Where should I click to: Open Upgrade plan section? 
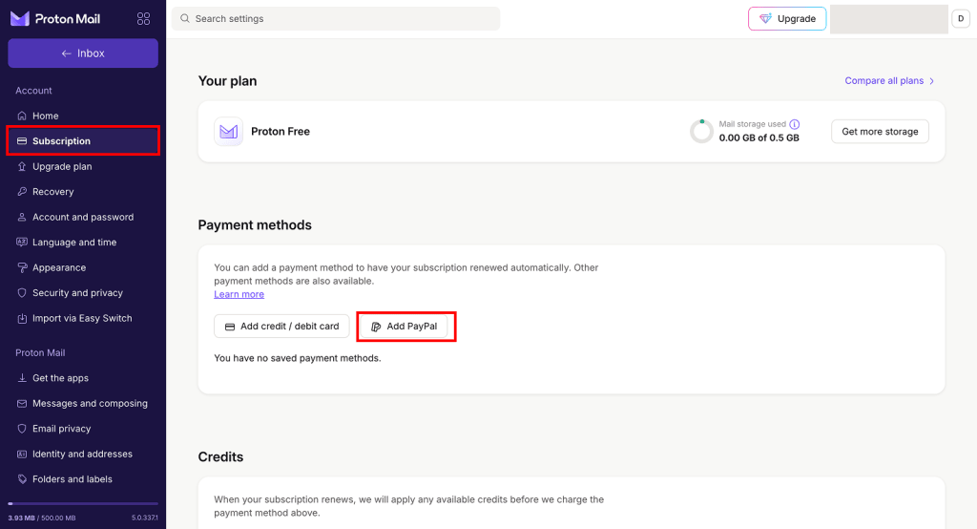(83, 166)
